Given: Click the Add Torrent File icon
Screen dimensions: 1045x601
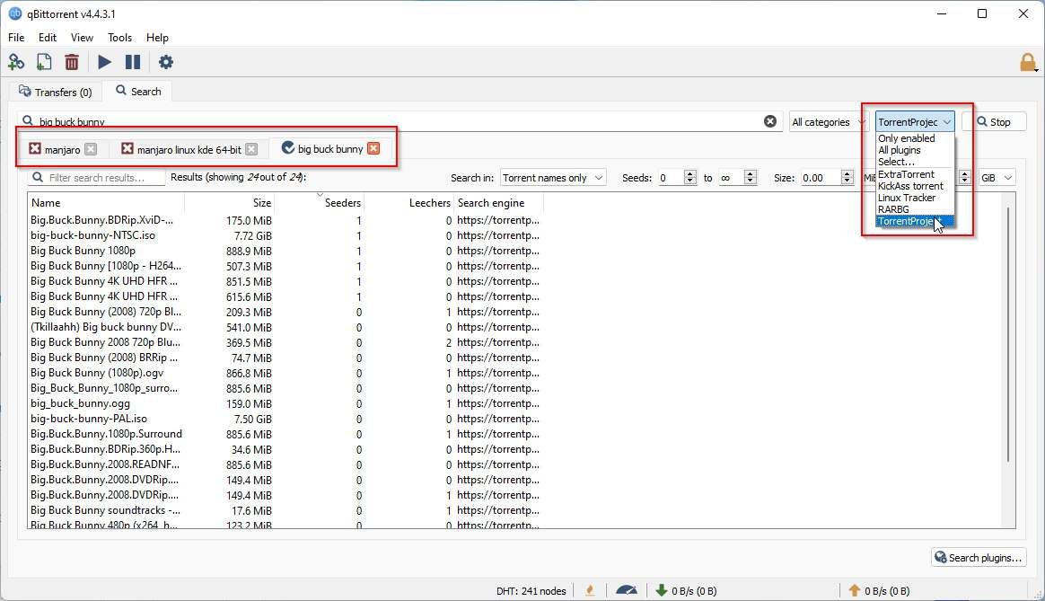Looking at the screenshot, I should 43,62.
